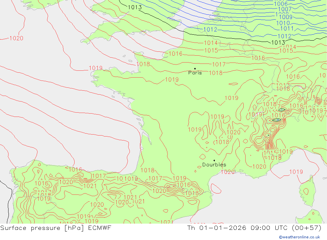Click the Dourbies location label
This screenshot has height=240, width=327.
[x=214, y=165]
